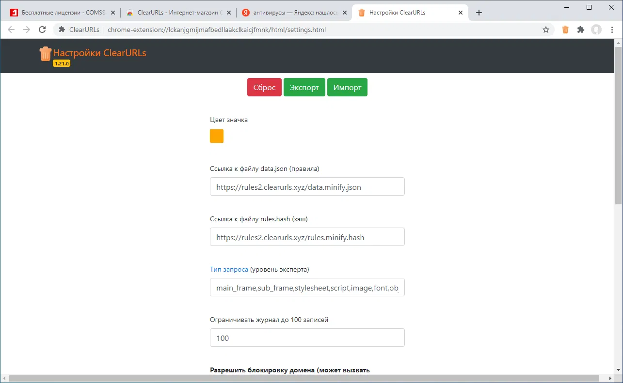Focus the Тип запроса request types field
The height and width of the screenshot is (383, 623).
pyautogui.click(x=307, y=287)
